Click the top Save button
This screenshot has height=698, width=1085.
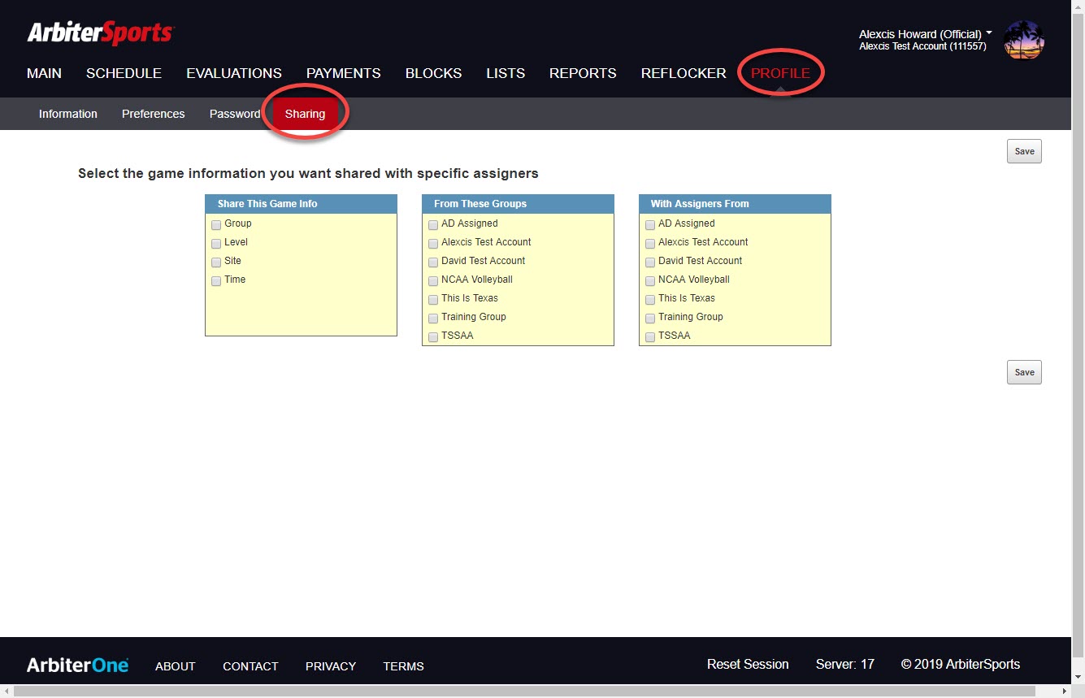[x=1024, y=151]
